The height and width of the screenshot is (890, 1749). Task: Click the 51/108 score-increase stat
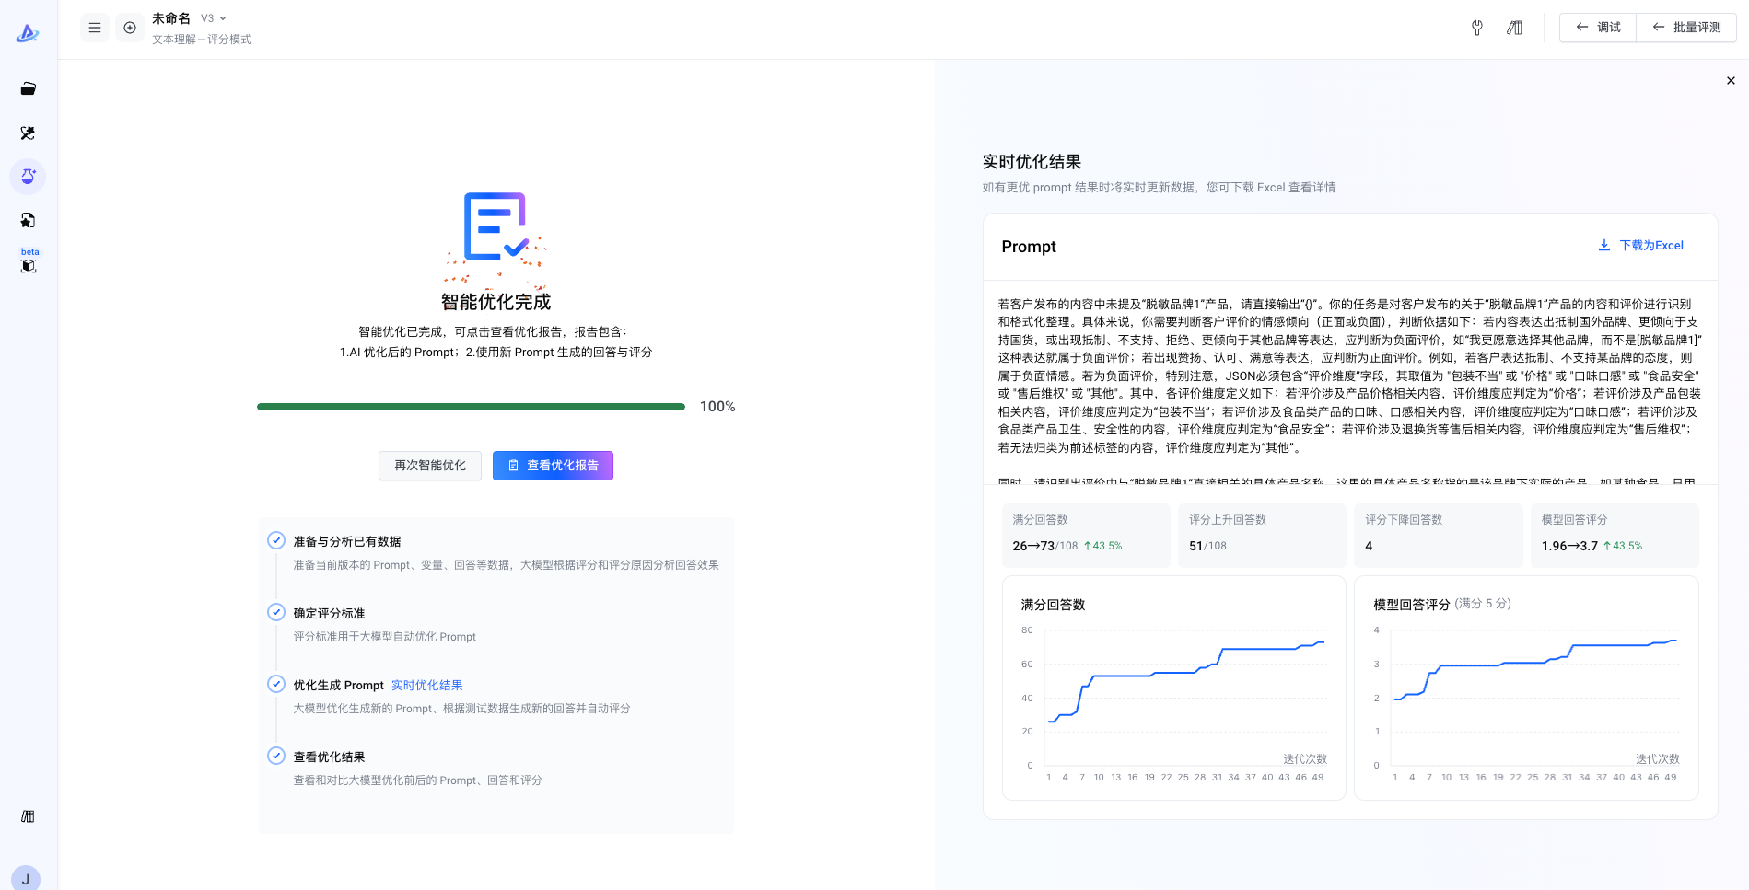coord(1207,546)
